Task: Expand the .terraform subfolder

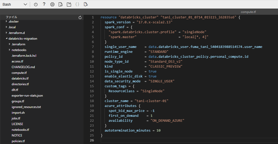Action: pyautogui.click(x=9, y=44)
